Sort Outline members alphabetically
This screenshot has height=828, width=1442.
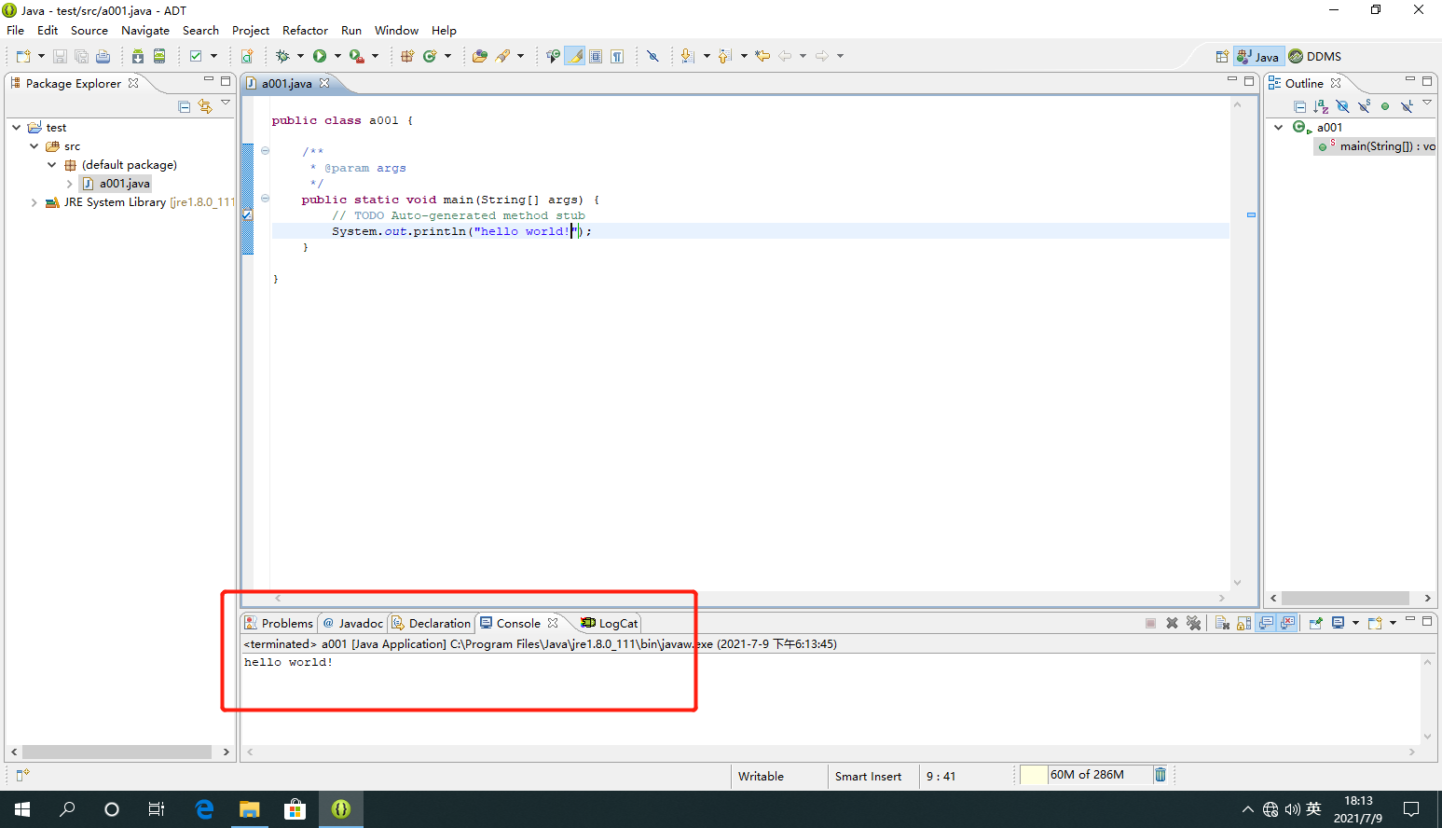1321,106
